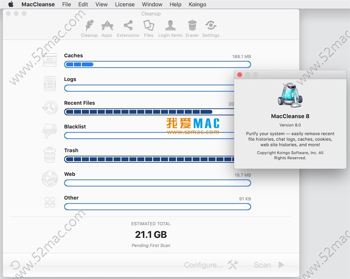Viewport: 350px width, 279px height.
Task: Click the Logs progress bar
Action: (x=149, y=88)
